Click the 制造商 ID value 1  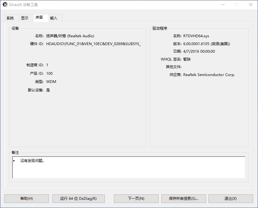click(x=47, y=65)
